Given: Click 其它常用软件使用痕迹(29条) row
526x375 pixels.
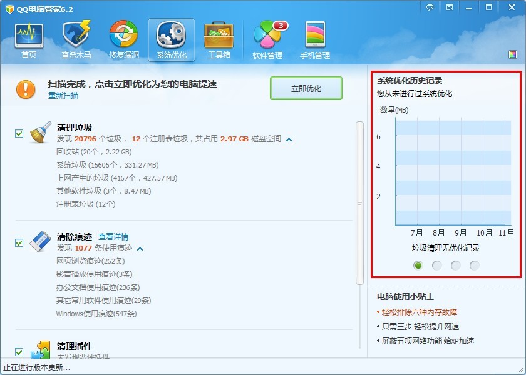Looking at the screenshot, I should coord(104,301).
